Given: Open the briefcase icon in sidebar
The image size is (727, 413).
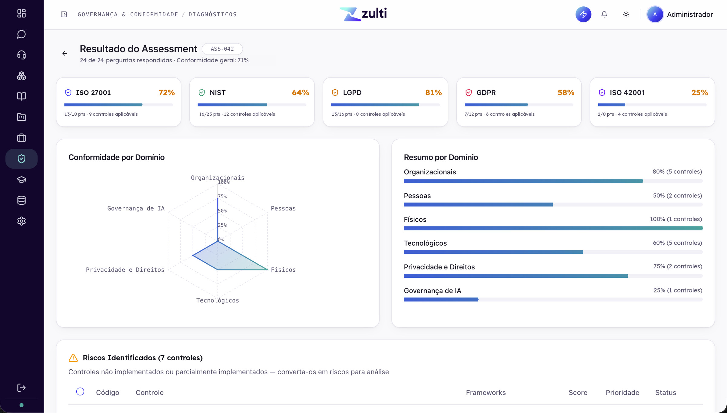Looking at the screenshot, I should (21, 138).
